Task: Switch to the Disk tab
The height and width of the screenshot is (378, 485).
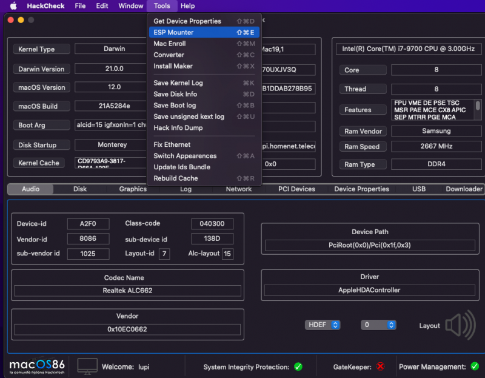Action: 80,189
